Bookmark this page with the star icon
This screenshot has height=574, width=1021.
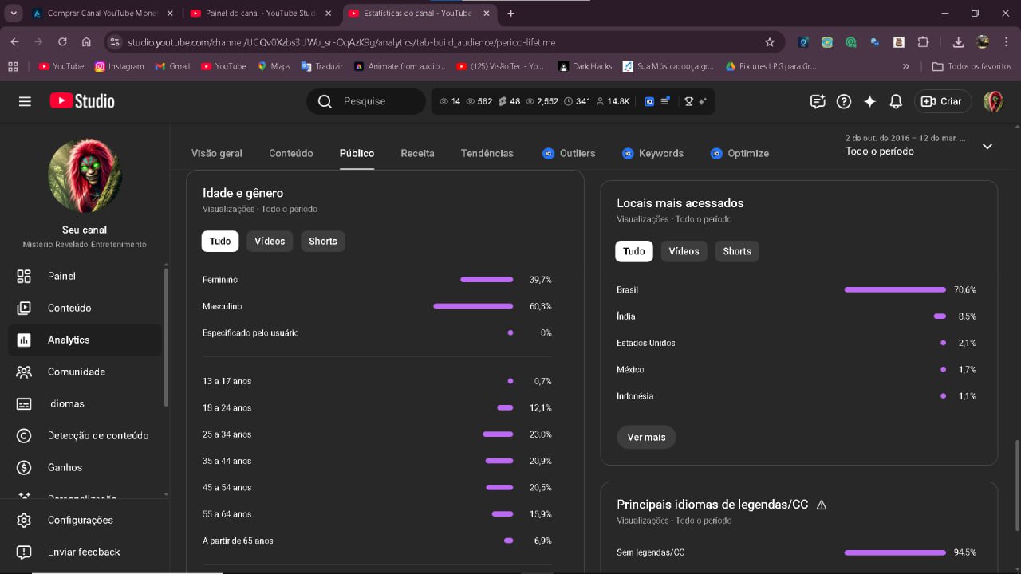pyautogui.click(x=770, y=42)
